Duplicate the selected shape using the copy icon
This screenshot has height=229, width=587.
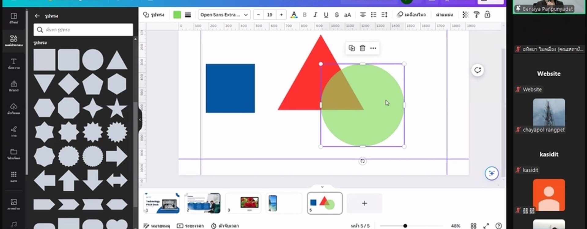[x=352, y=48]
